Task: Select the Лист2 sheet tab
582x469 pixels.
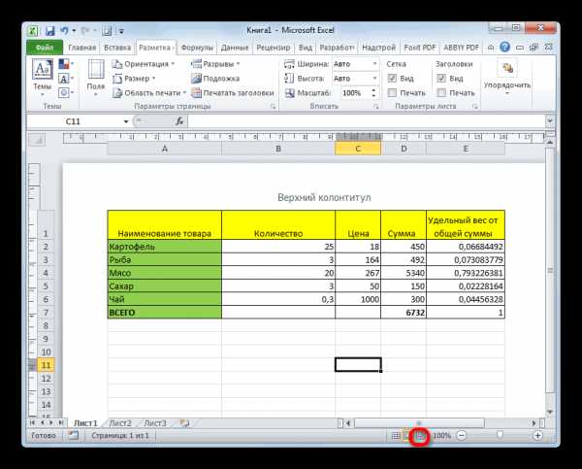Action: pyautogui.click(x=120, y=423)
